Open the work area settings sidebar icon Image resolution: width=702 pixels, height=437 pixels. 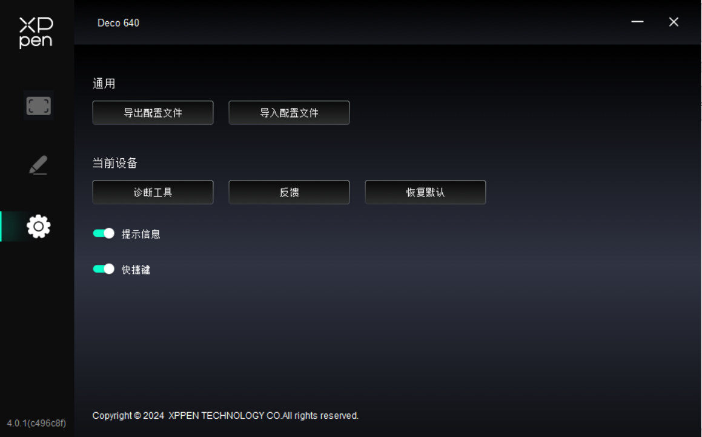(39, 106)
